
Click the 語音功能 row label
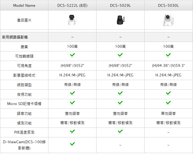(24, 114)
